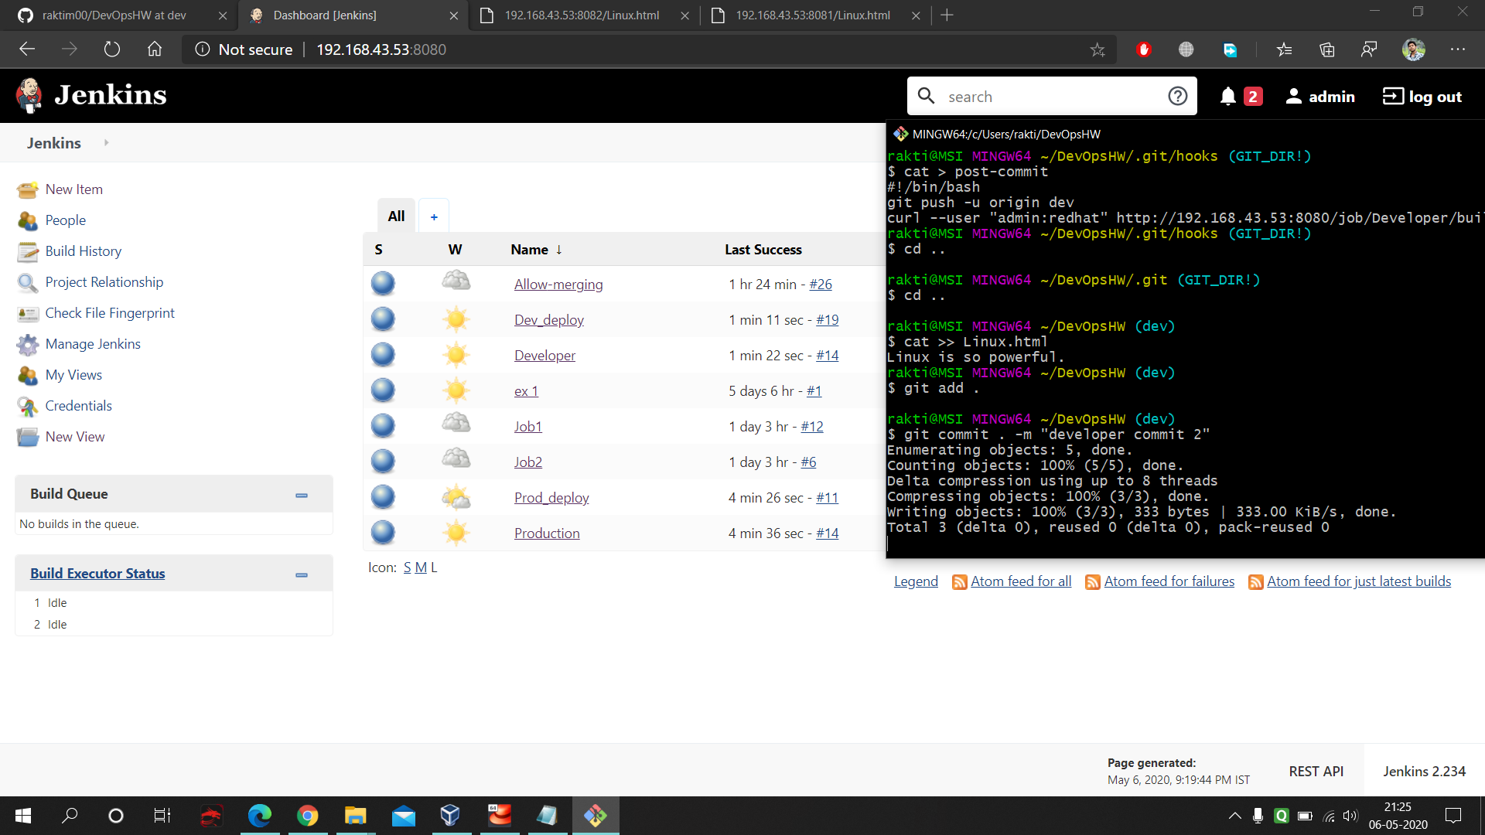
Task: Open the Prod_deploy job link
Action: pos(551,498)
